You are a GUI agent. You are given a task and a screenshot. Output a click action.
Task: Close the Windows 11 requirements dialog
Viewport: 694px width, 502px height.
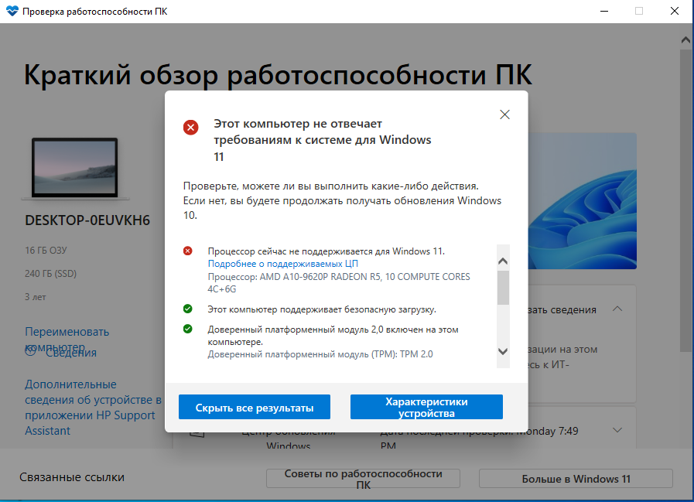point(504,114)
